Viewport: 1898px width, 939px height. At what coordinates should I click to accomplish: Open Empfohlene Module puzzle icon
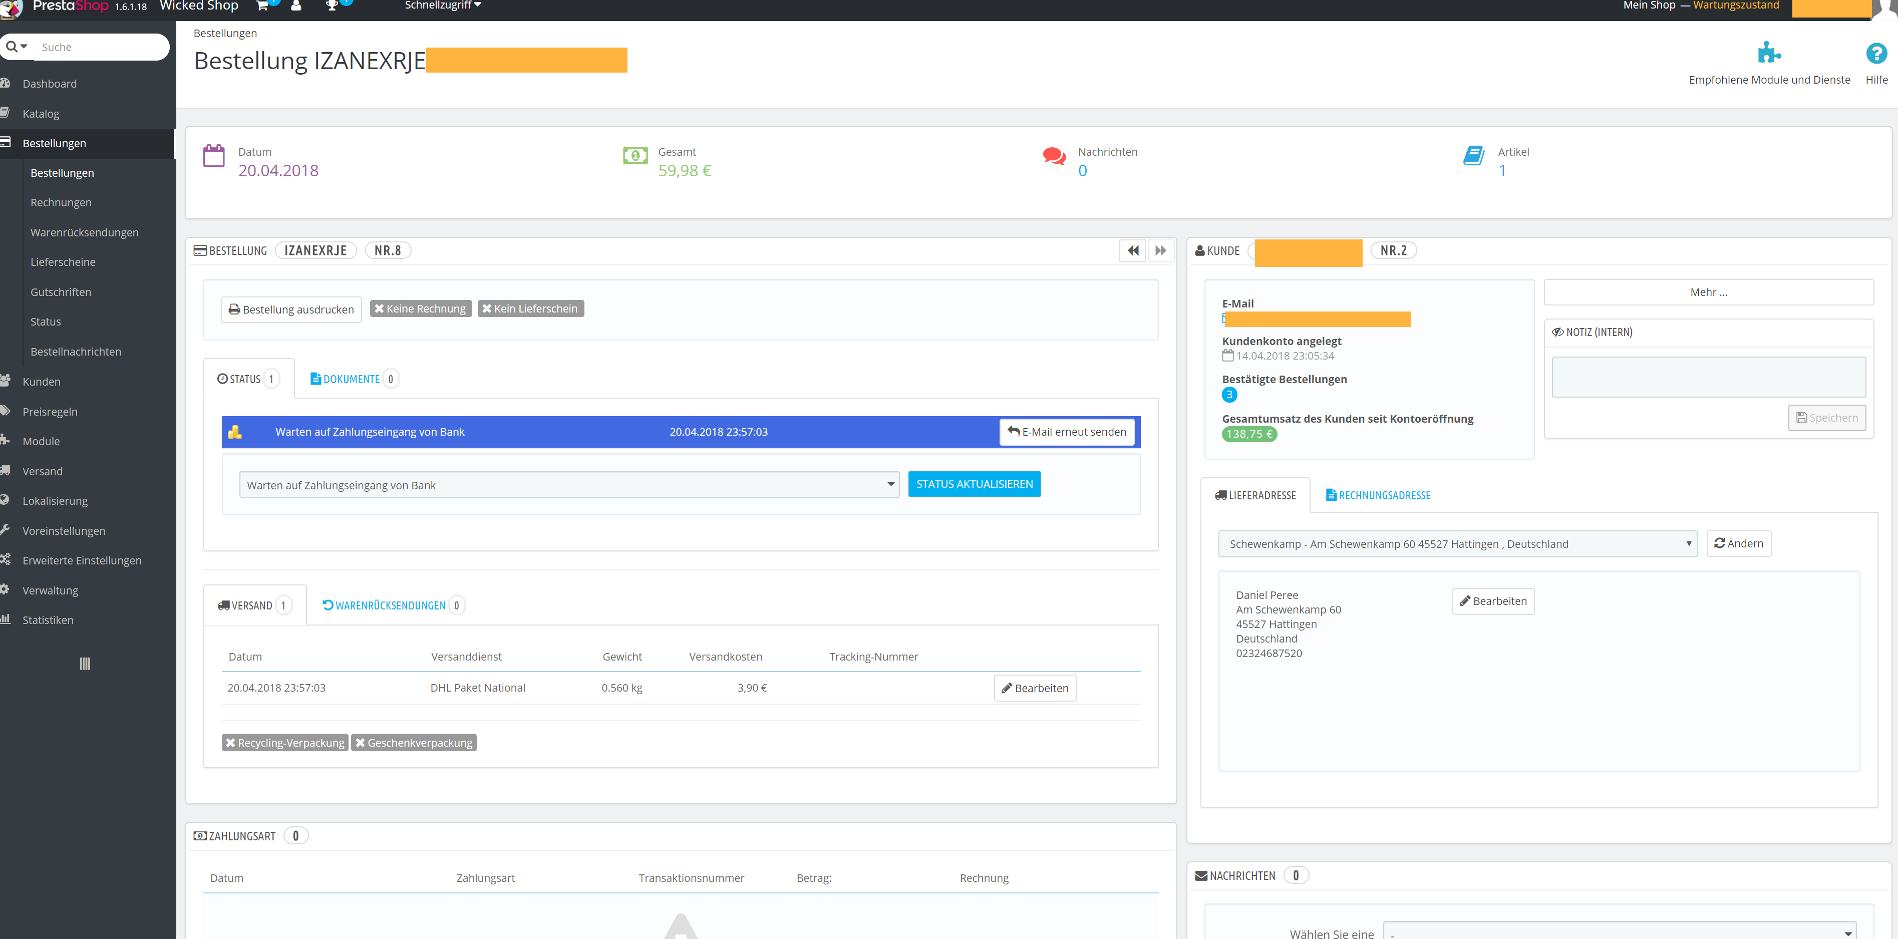pos(1768,53)
